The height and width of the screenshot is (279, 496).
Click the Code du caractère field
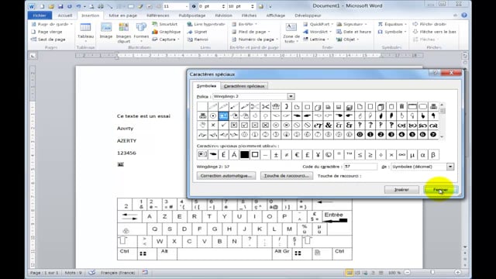[x=360, y=167]
